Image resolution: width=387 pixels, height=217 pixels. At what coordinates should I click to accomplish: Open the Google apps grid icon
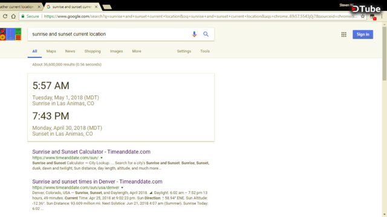click(344, 34)
